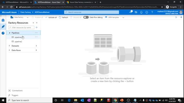Viewport: 184px width, 103px height.
Task: Open pipeline1 ellipsis actions menu
Action: coord(36,37)
